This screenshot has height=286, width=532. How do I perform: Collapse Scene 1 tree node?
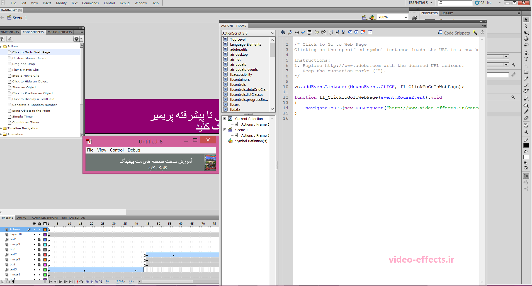click(225, 130)
